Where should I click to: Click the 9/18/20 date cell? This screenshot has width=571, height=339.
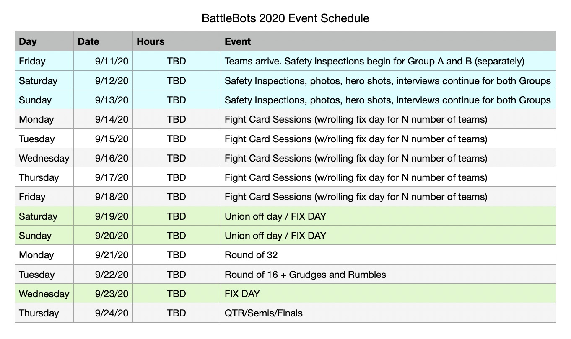click(x=103, y=197)
